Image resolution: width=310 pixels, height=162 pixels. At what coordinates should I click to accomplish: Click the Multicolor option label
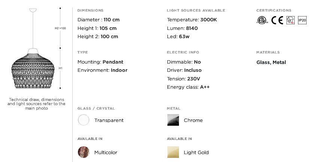106,153
